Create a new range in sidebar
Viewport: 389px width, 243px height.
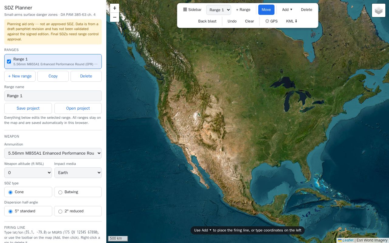(x=20, y=76)
